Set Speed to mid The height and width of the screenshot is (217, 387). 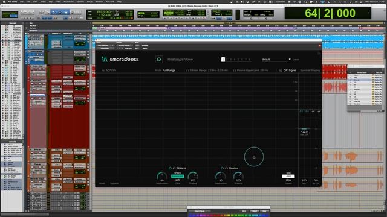point(288,177)
